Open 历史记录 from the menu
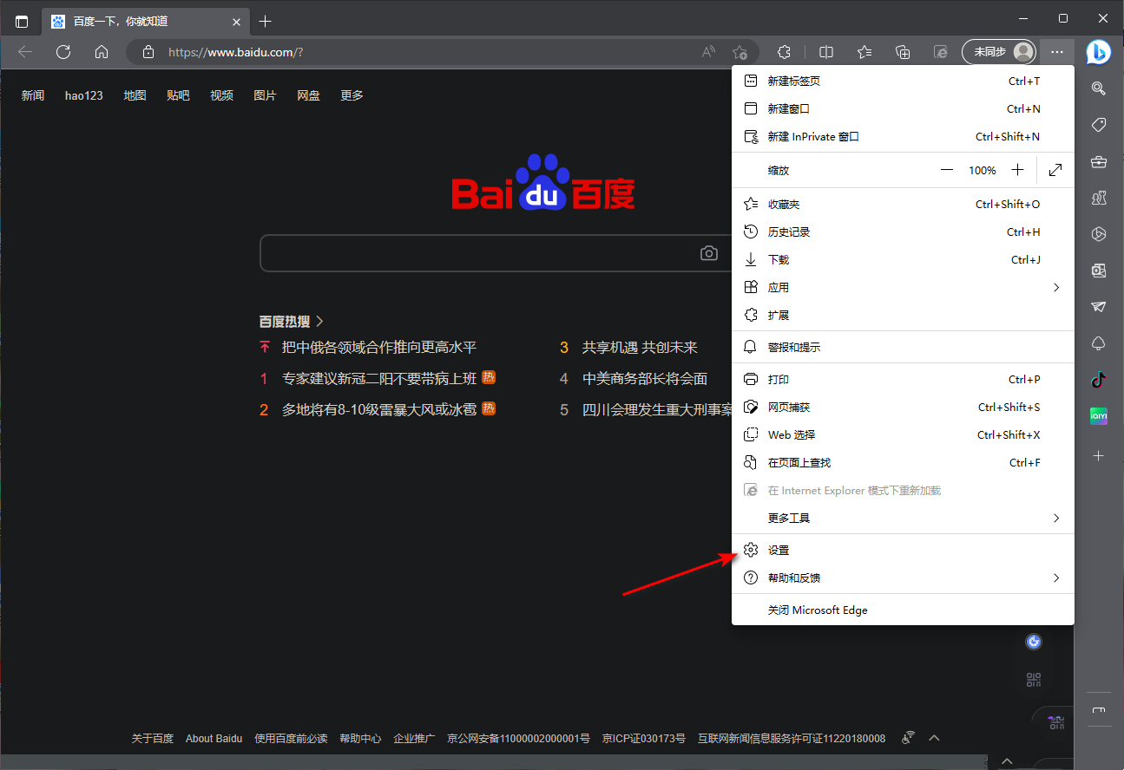This screenshot has width=1124, height=770. click(x=903, y=232)
